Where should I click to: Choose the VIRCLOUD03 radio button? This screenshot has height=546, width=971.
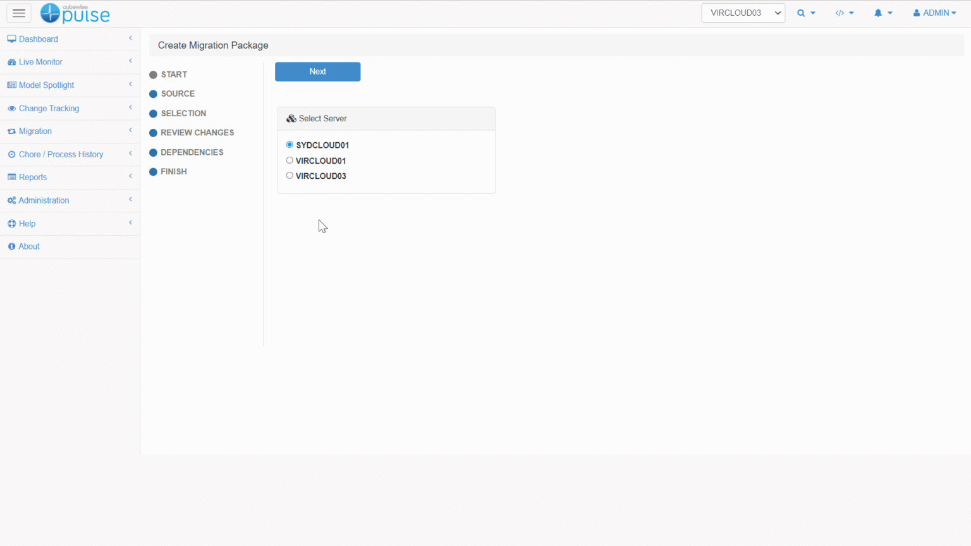290,176
